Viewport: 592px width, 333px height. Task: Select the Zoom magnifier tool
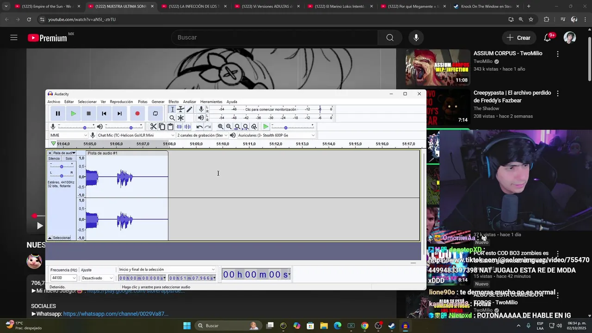(x=172, y=118)
